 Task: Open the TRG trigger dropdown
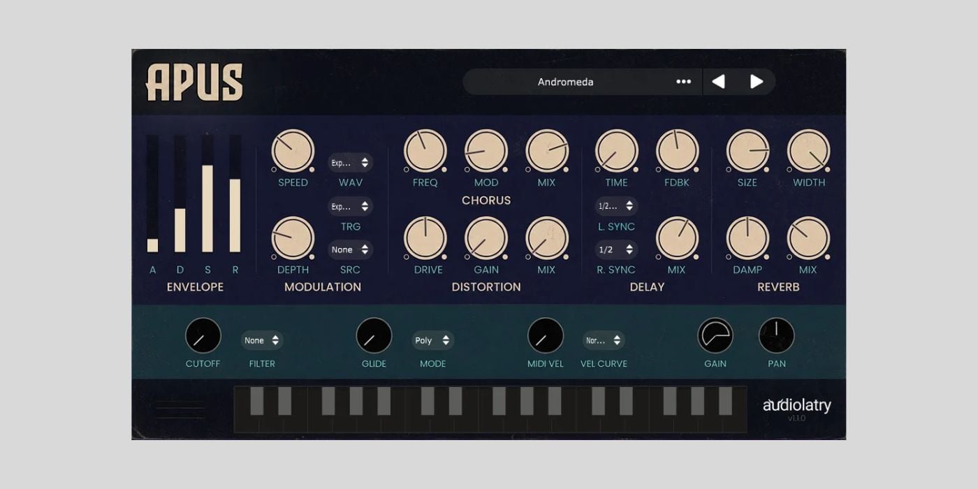click(x=350, y=207)
